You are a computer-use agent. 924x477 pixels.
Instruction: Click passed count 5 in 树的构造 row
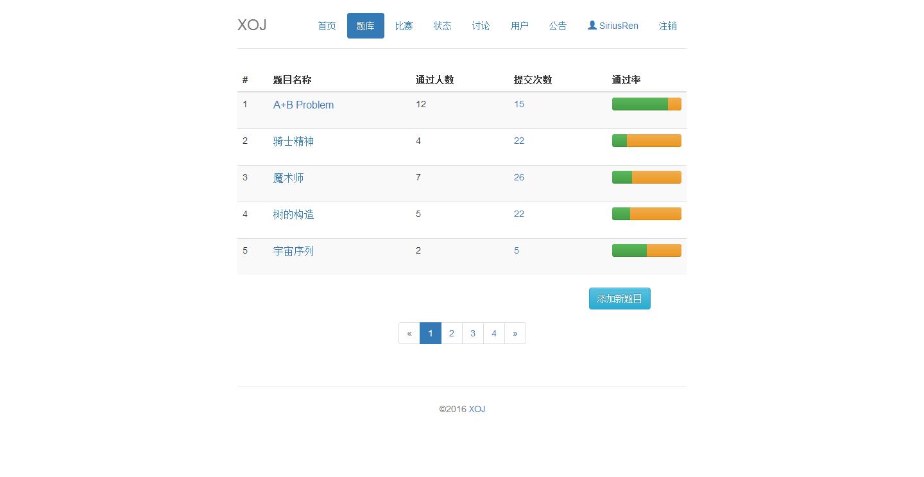[418, 214]
